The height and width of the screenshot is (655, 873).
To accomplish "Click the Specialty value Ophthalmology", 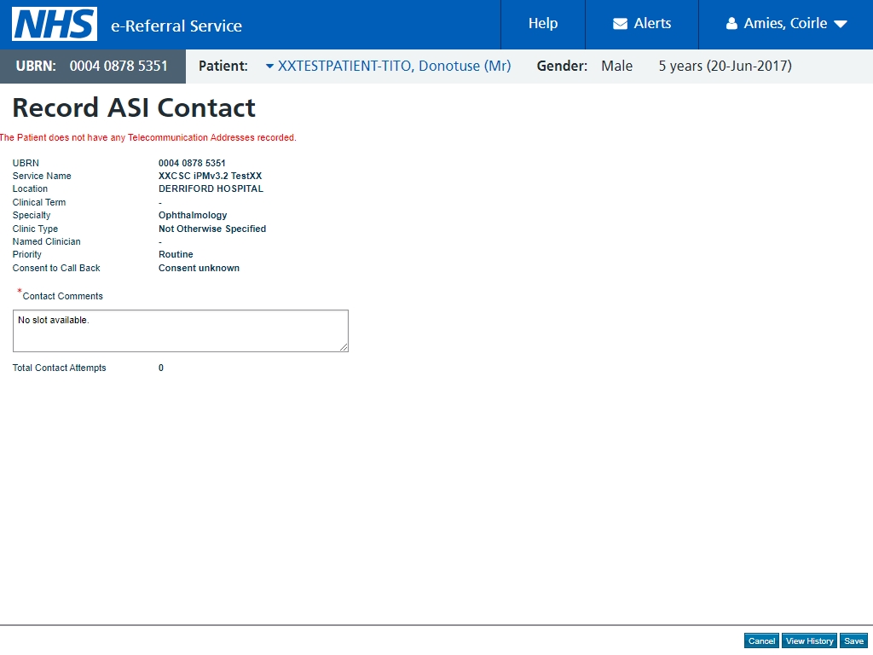I will 193,216.
